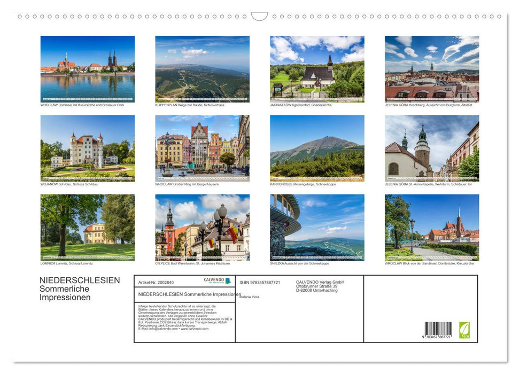Open the CIEPLICE Bad Warmbrunn thumbnail
The height and width of the screenshot is (374, 519).
point(202,228)
